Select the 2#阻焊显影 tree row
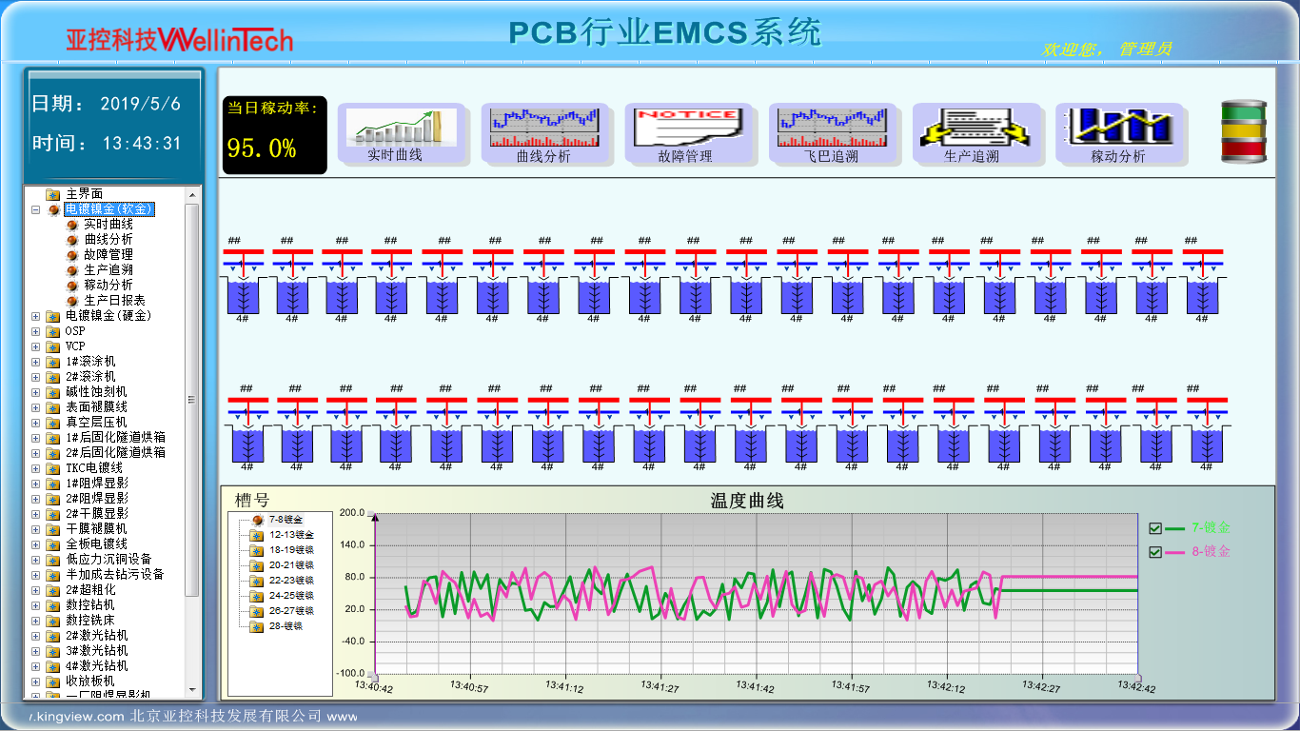 click(x=96, y=499)
